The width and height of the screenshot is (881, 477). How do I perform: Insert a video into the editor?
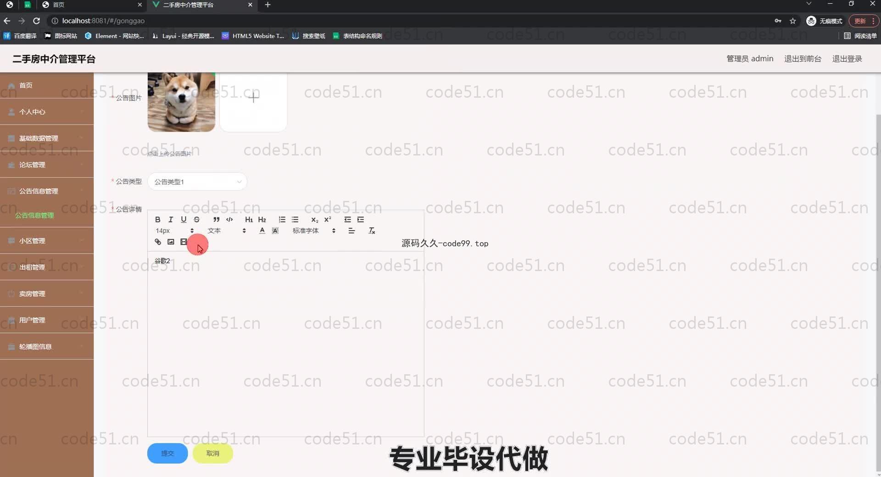click(x=184, y=242)
